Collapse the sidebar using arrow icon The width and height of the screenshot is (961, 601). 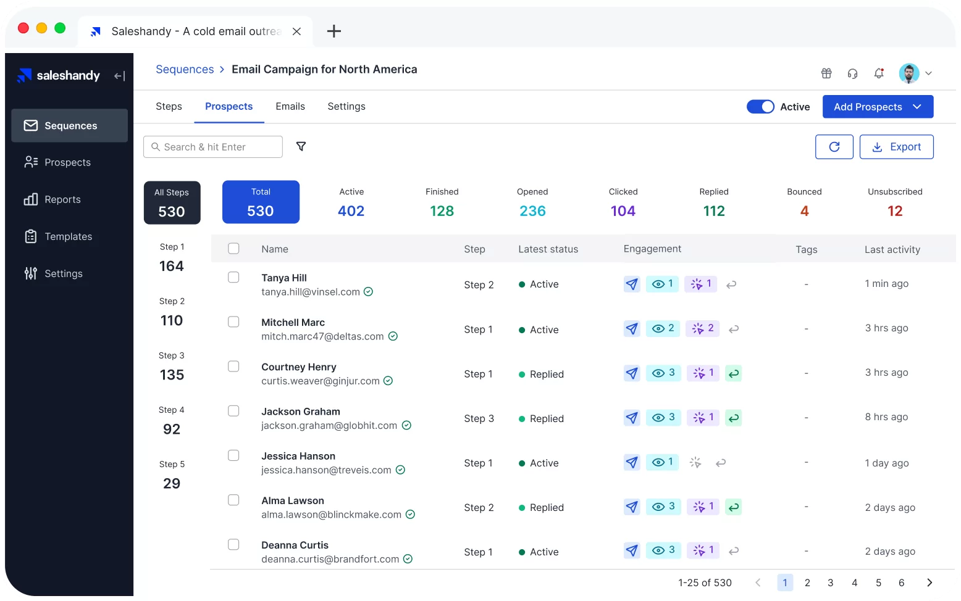click(x=120, y=76)
